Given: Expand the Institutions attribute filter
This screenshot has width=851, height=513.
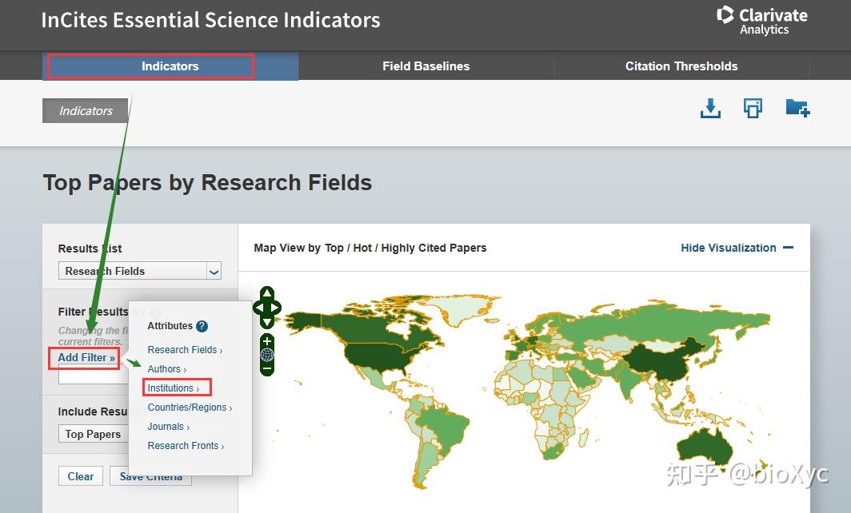Looking at the screenshot, I should coord(173,388).
